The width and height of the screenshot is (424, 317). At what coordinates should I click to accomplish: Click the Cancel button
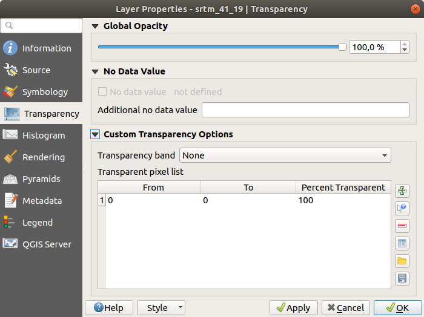tap(345, 308)
